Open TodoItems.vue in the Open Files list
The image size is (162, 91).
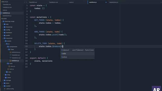[7, 7]
